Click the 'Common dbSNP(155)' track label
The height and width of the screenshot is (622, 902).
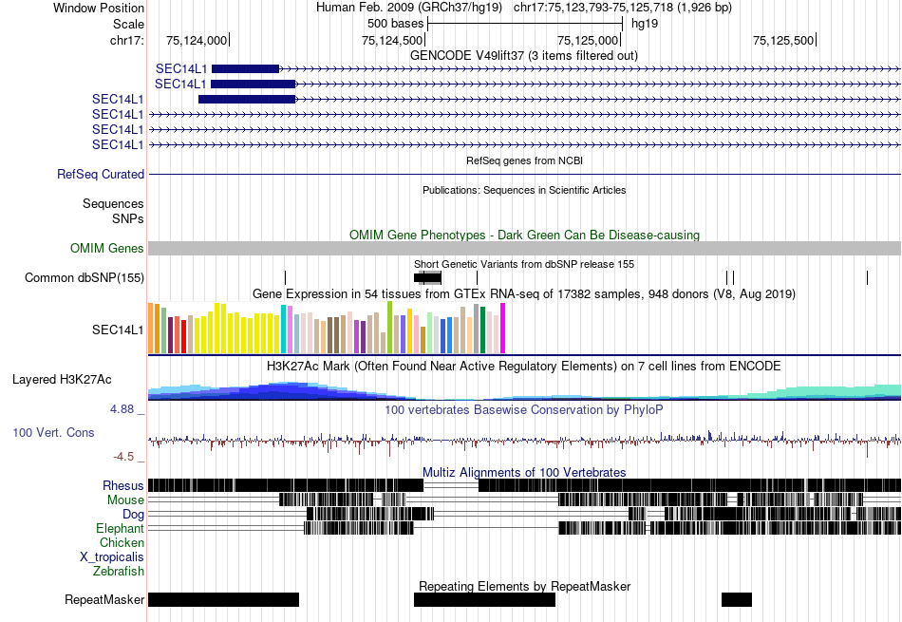(x=85, y=277)
